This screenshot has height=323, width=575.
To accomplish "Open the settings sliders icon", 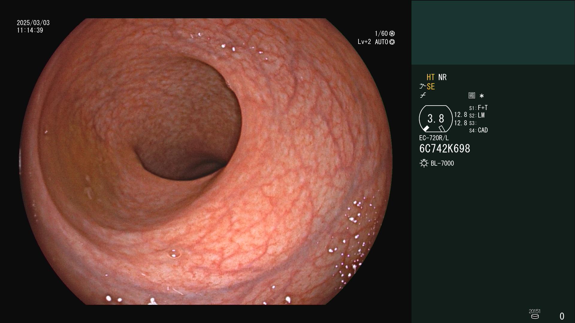I will click(472, 95).
